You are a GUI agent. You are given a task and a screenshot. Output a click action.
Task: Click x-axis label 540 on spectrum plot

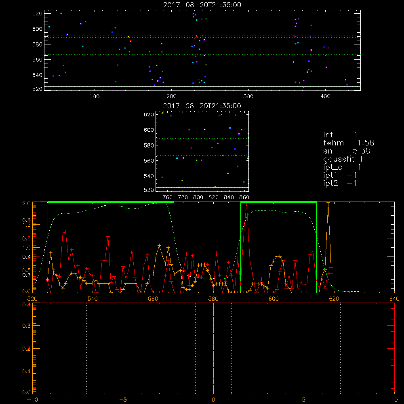click(x=93, y=299)
